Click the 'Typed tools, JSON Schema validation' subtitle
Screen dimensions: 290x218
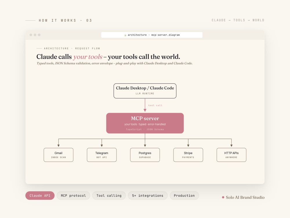[115, 63]
